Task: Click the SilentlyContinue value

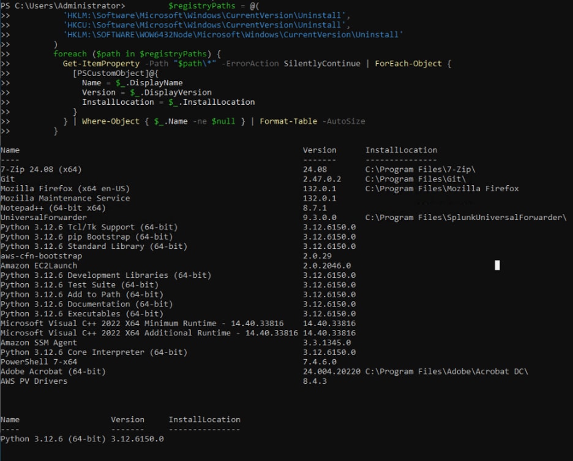Action: [x=322, y=63]
